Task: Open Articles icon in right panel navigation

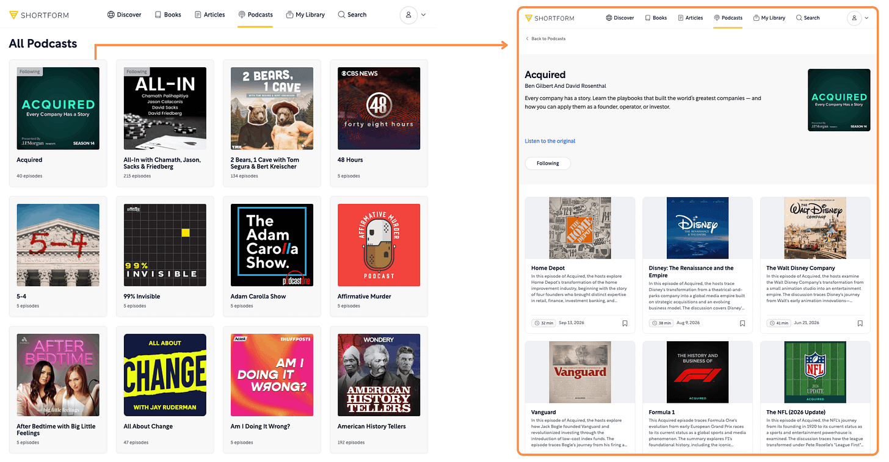Action: pos(681,18)
